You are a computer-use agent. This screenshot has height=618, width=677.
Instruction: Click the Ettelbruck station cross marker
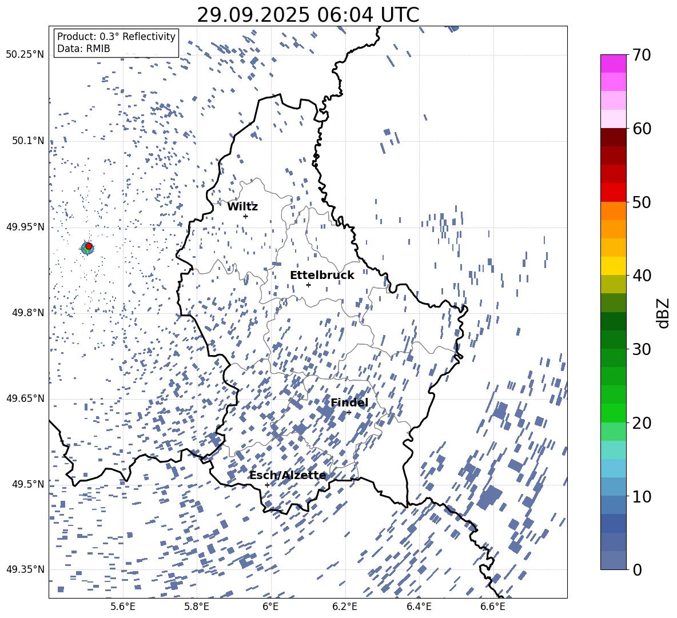(x=308, y=285)
